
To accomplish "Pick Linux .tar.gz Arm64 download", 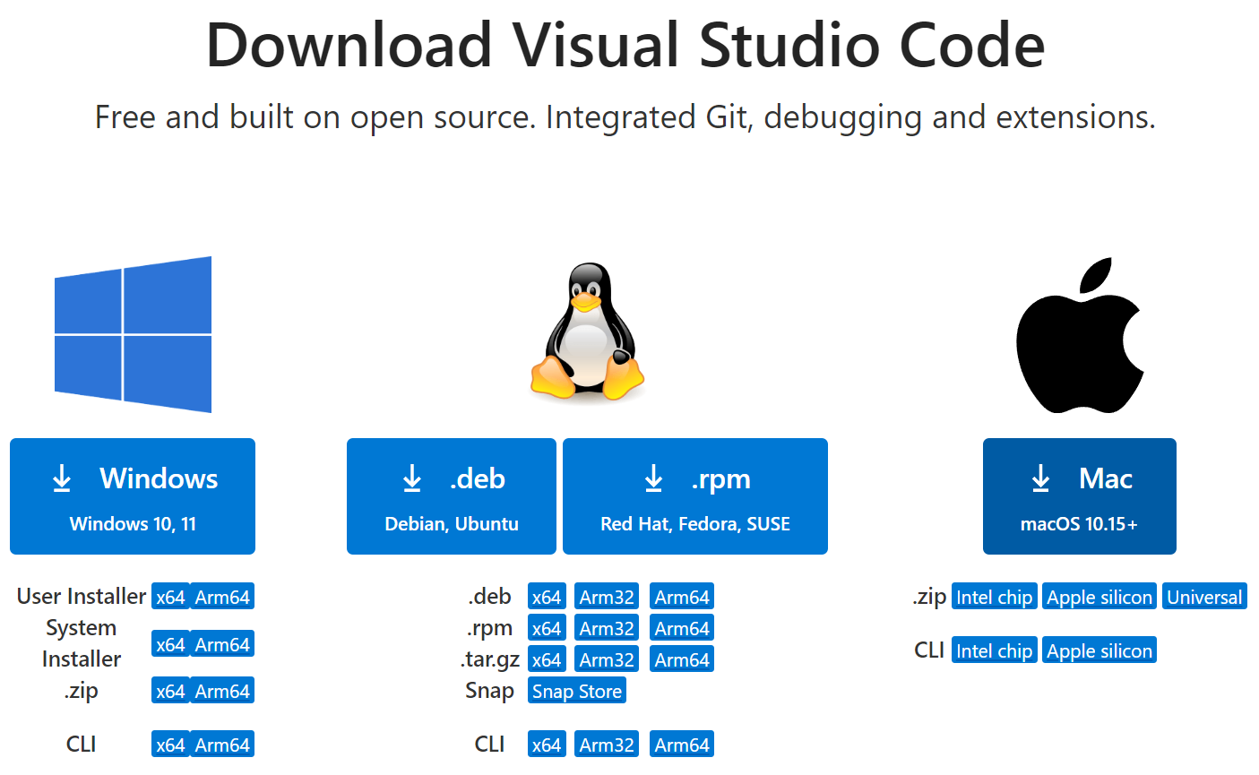I will pyautogui.click(x=682, y=659).
